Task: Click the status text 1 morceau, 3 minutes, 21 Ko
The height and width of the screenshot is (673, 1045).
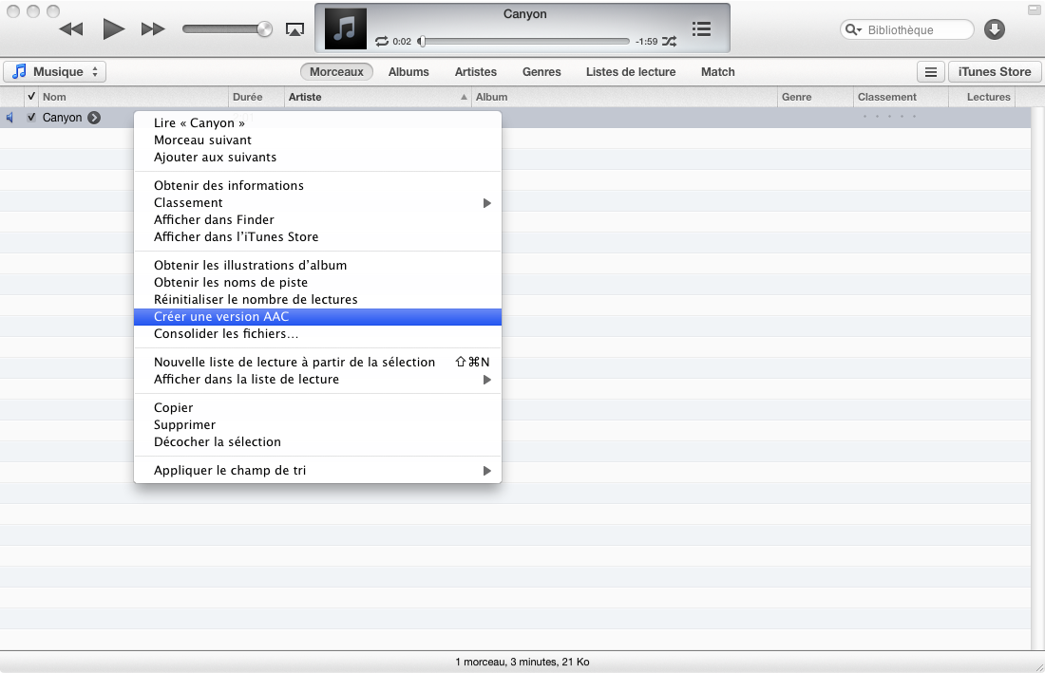Action: (522, 662)
